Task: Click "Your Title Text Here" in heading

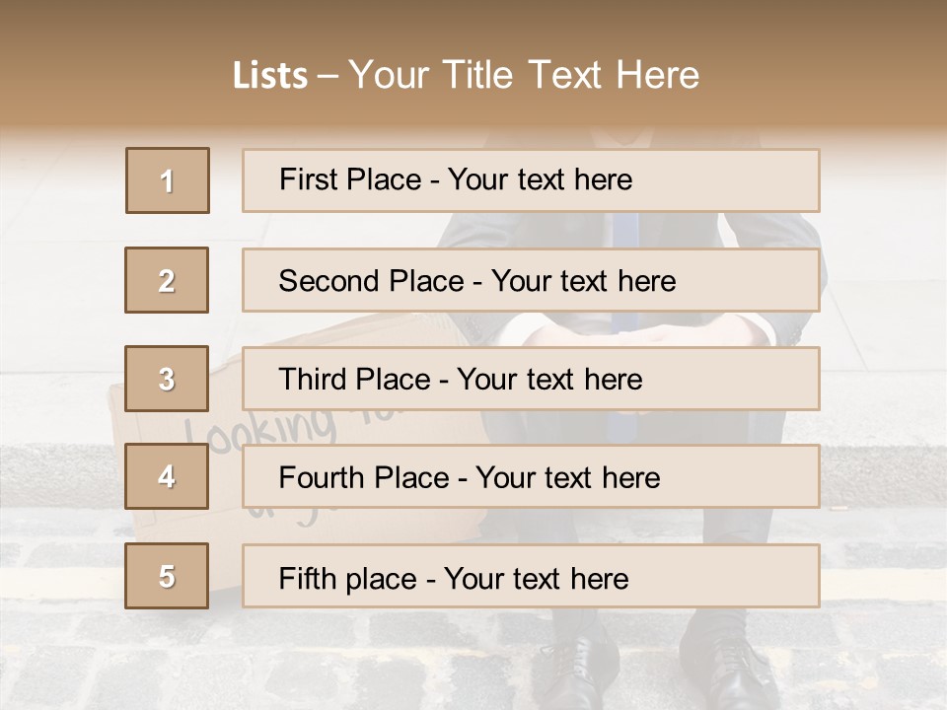Action: (x=524, y=76)
